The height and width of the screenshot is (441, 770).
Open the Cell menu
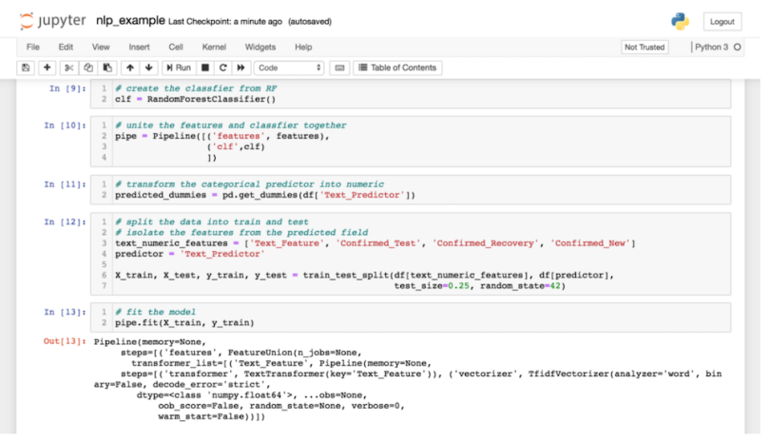click(x=176, y=48)
